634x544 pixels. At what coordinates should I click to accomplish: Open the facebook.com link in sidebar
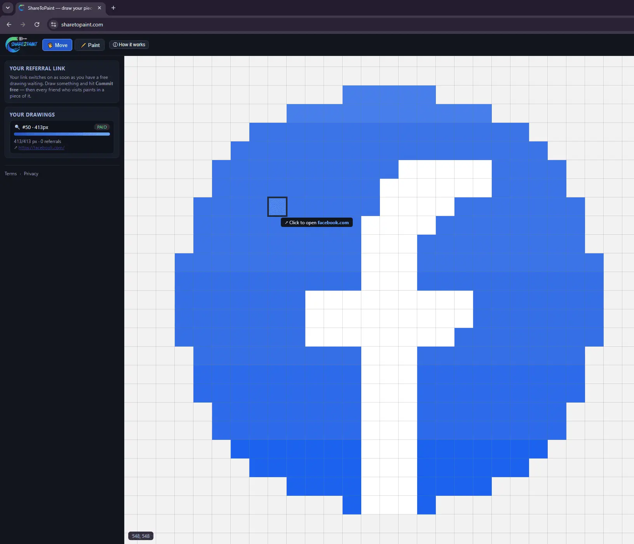click(41, 148)
